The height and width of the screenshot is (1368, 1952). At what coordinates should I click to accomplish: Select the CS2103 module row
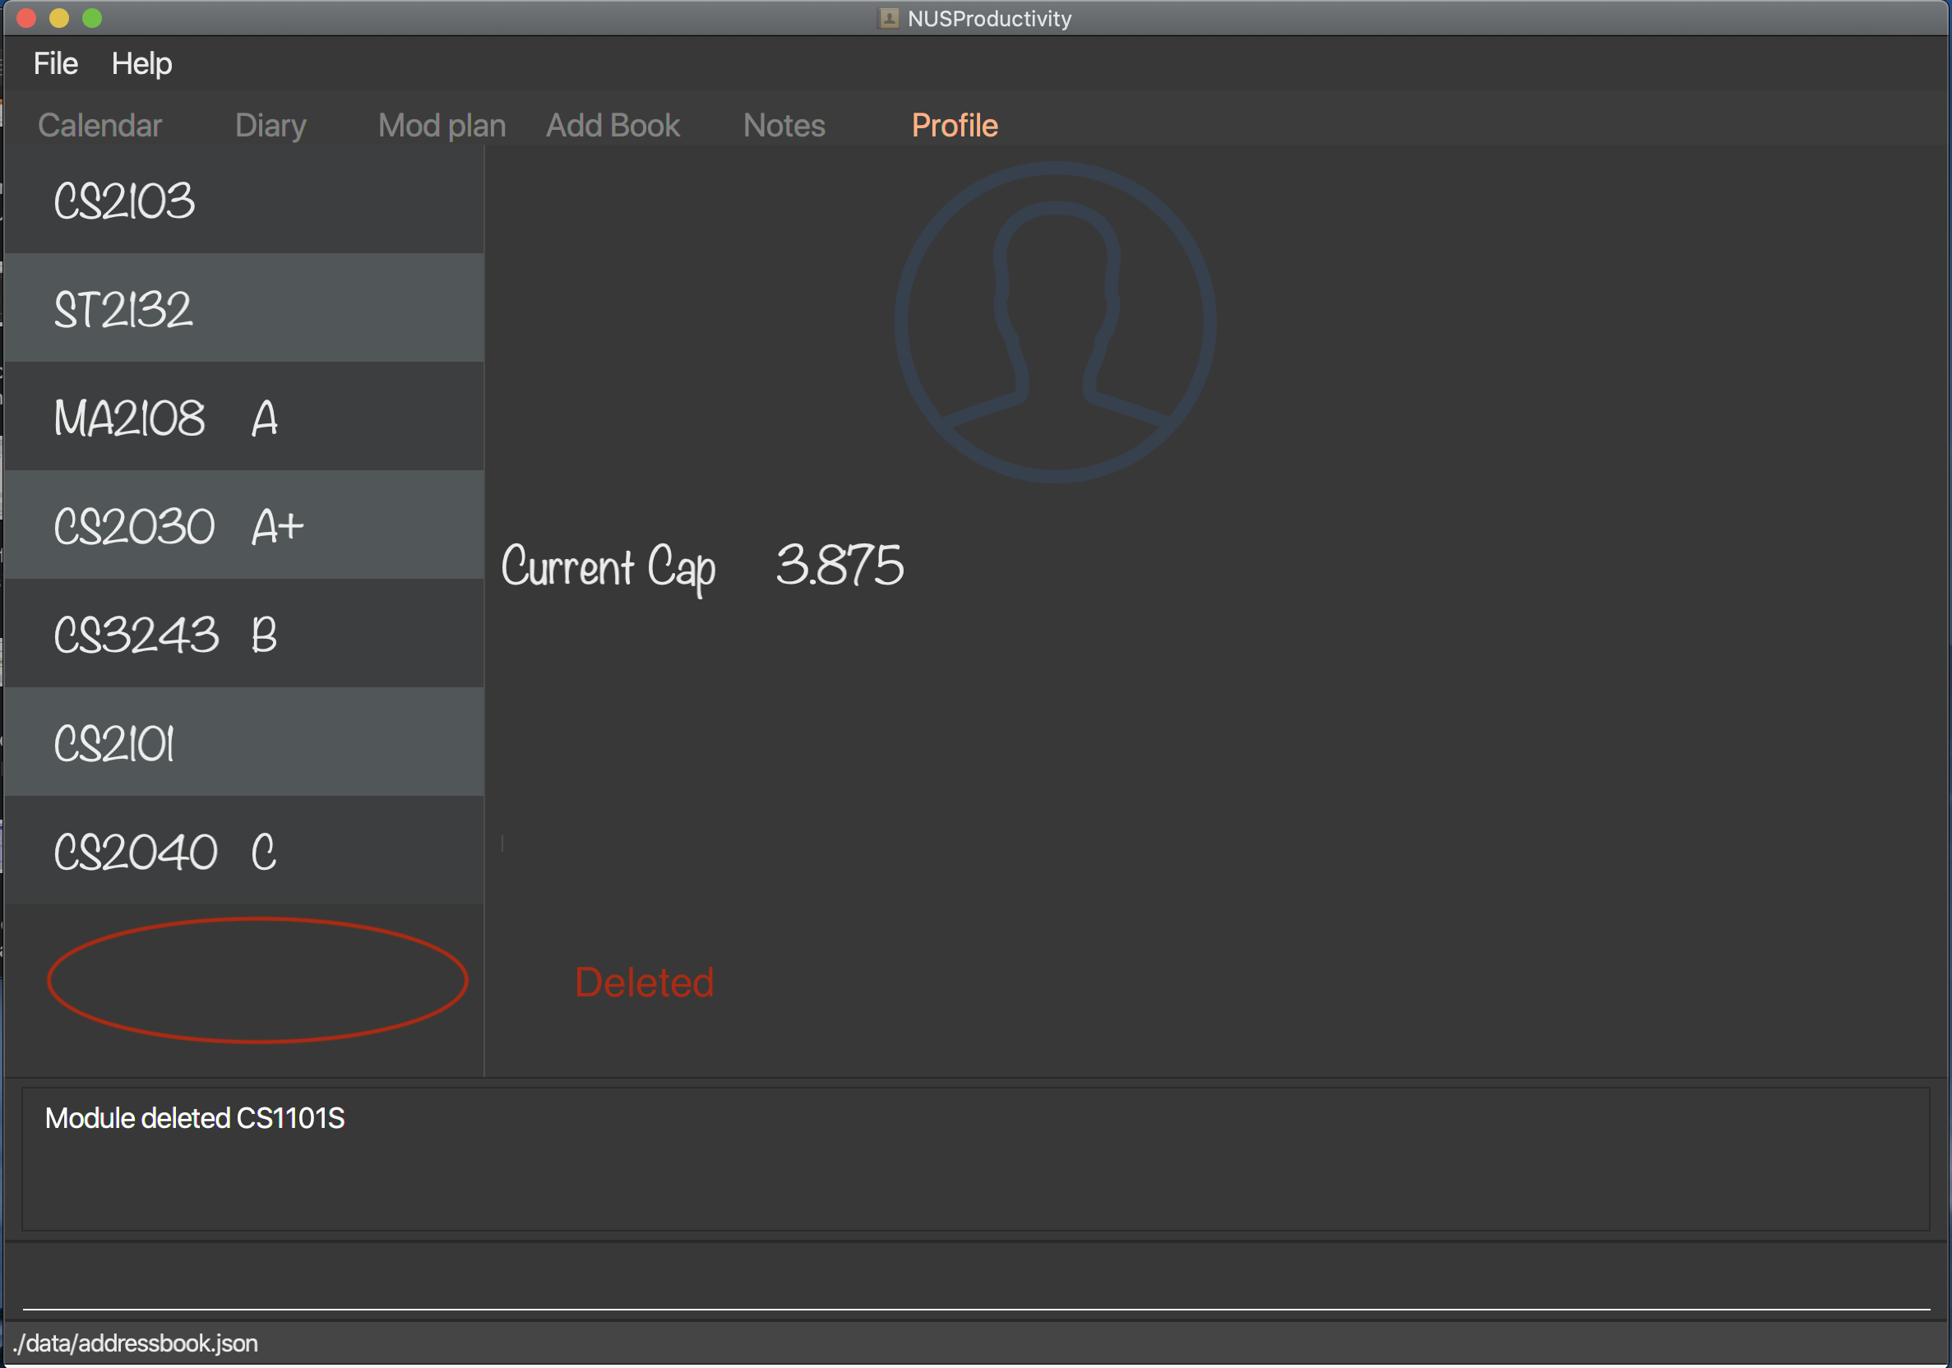tap(244, 200)
